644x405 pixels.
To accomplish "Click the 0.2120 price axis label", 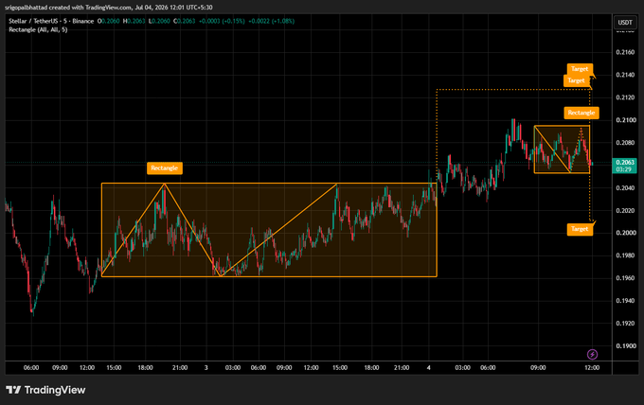I will (x=625, y=97).
